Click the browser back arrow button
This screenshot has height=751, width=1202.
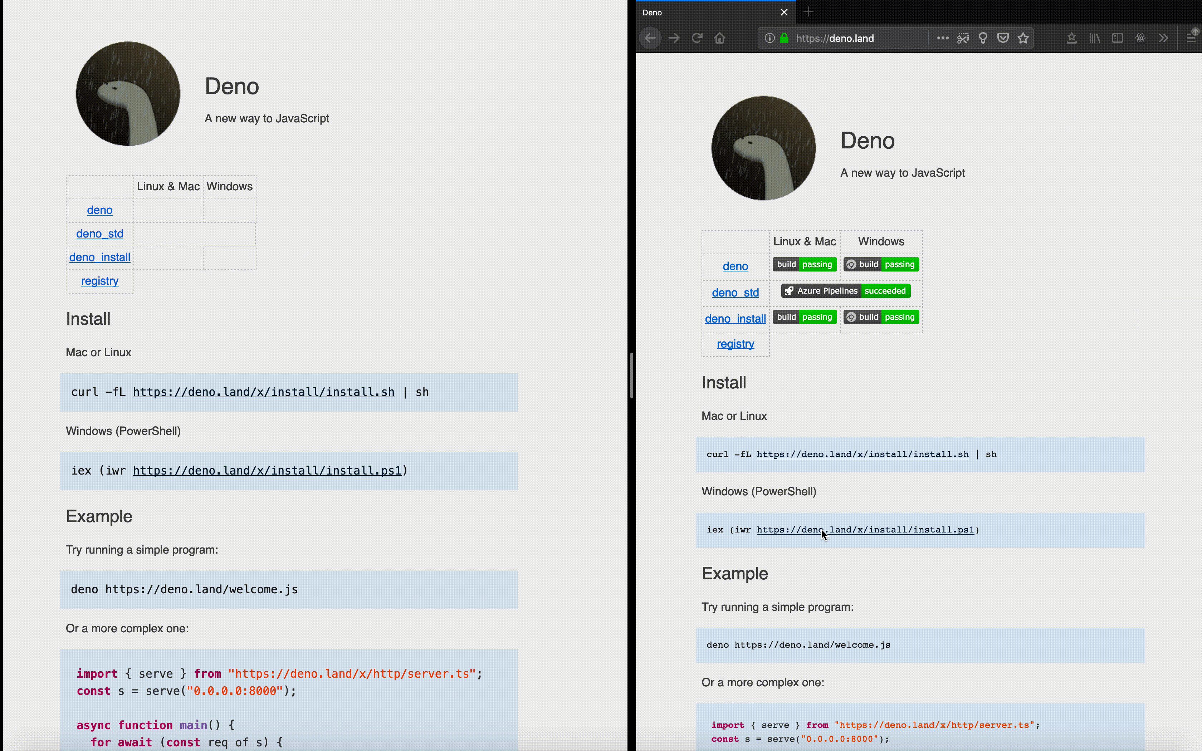(x=650, y=38)
